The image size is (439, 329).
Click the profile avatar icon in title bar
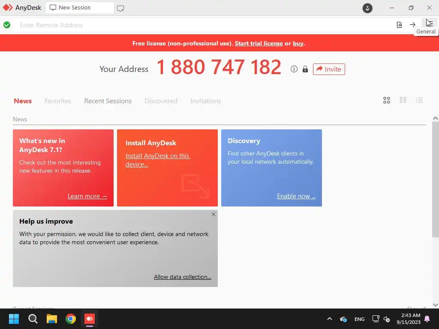tap(367, 8)
